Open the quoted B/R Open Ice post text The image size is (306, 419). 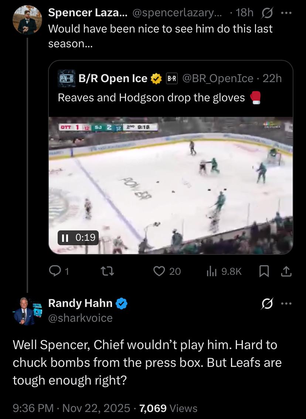[x=152, y=98]
